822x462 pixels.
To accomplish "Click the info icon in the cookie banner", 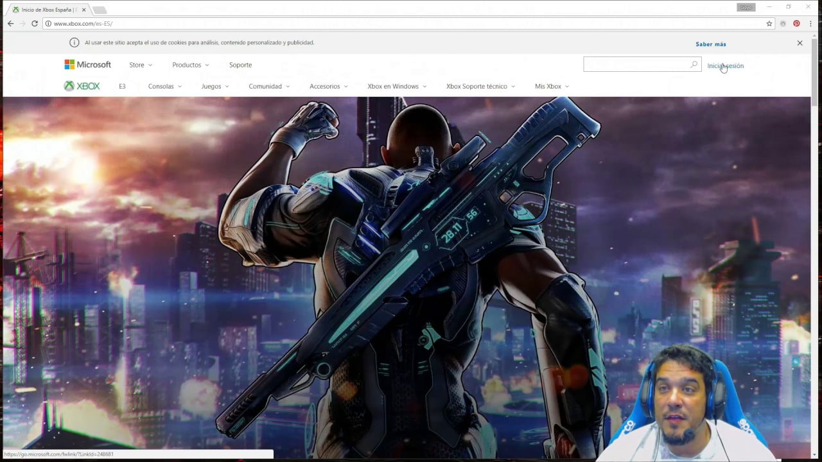I will coord(73,42).
